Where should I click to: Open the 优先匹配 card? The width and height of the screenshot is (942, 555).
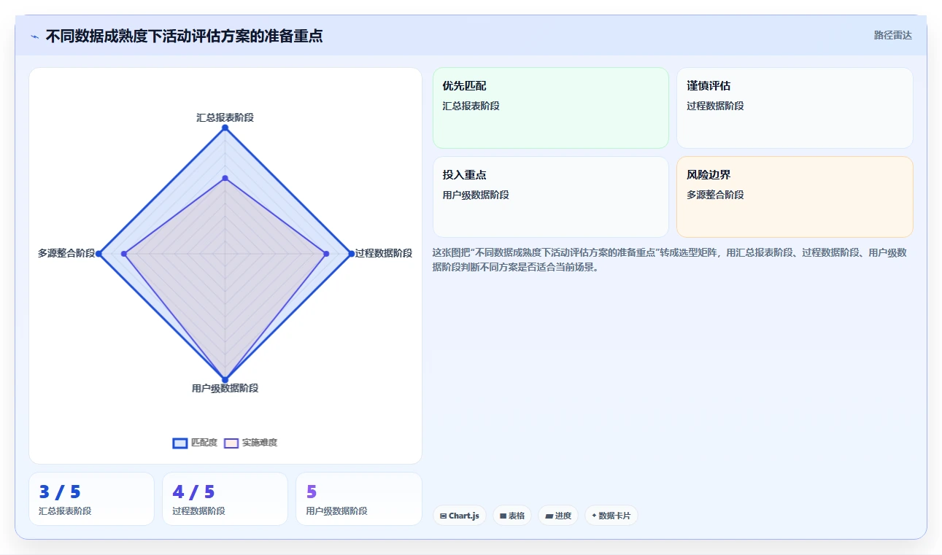551,108
